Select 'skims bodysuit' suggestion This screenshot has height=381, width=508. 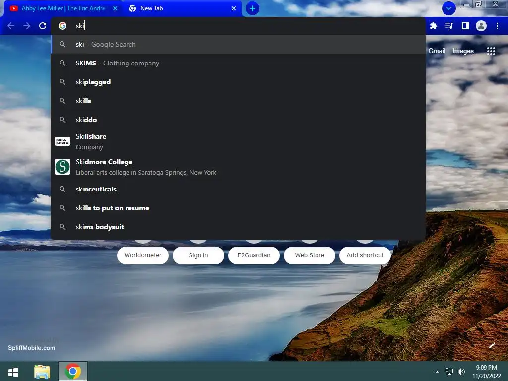tap(238, 227)
